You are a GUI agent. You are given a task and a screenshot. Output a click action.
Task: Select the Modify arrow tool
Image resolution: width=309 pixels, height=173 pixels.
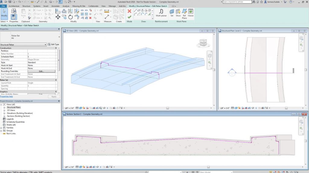(4, 13)
